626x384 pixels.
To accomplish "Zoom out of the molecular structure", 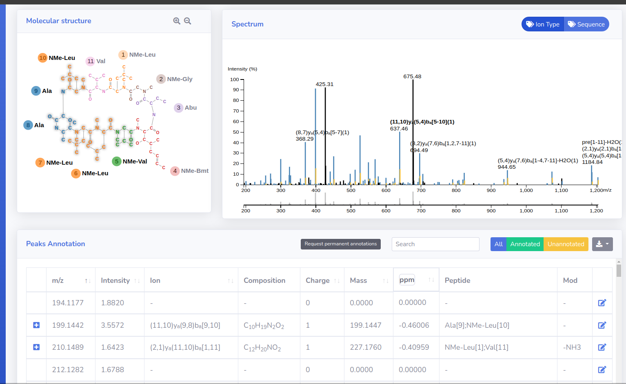I will [x=187, y=21].
